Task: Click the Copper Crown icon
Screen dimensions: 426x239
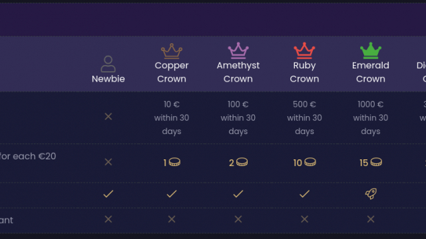Action: point(172,51)
